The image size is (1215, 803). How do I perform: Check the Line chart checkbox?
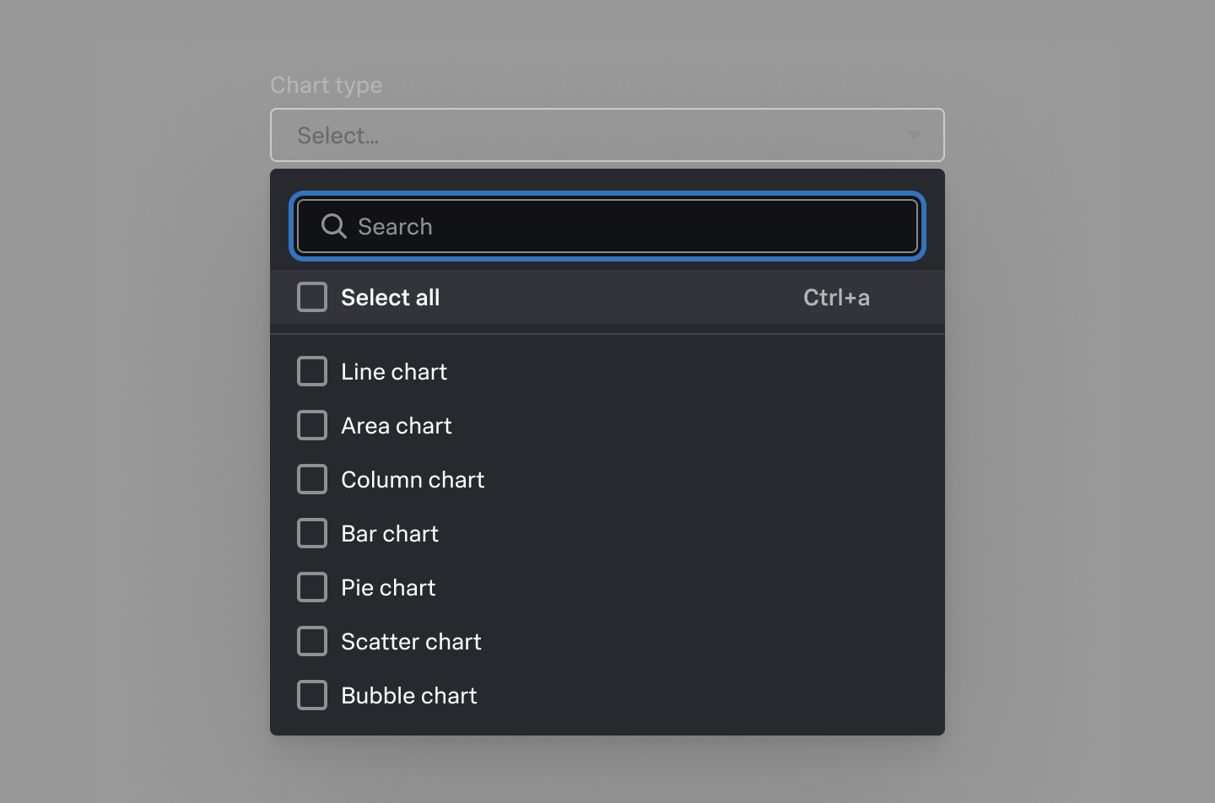312,371
